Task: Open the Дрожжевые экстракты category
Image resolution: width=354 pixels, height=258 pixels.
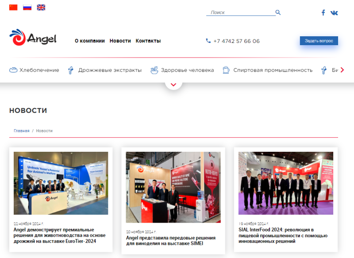Action: click(104, 70)
